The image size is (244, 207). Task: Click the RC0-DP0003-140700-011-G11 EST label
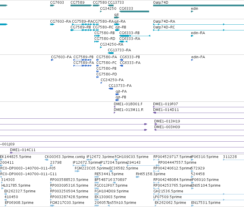click(28, 174)
